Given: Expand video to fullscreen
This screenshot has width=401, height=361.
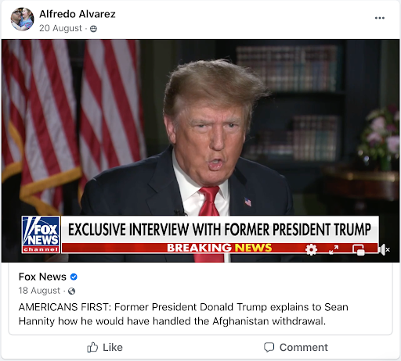Looking at the screenshot, I should (334, 249).
